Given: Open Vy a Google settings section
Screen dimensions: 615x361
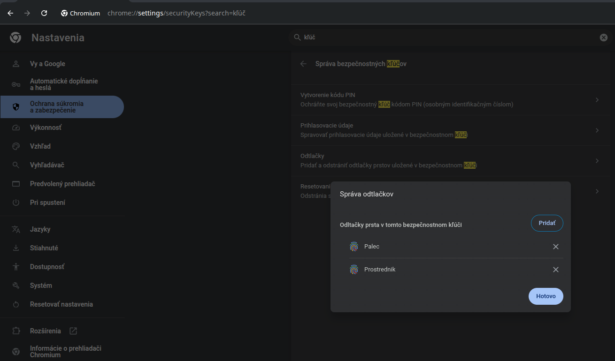Looking at the screenshot, I should (x=47, y=64).
